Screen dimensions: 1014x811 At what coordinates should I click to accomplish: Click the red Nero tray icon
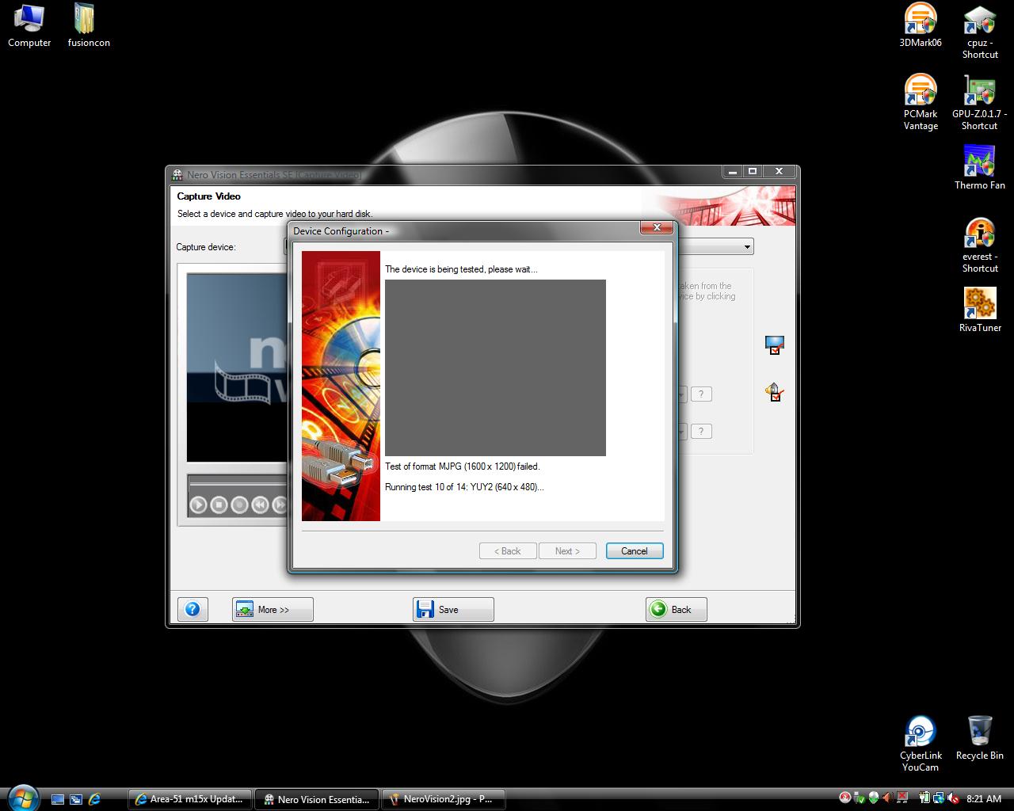(x=845, y=798)
